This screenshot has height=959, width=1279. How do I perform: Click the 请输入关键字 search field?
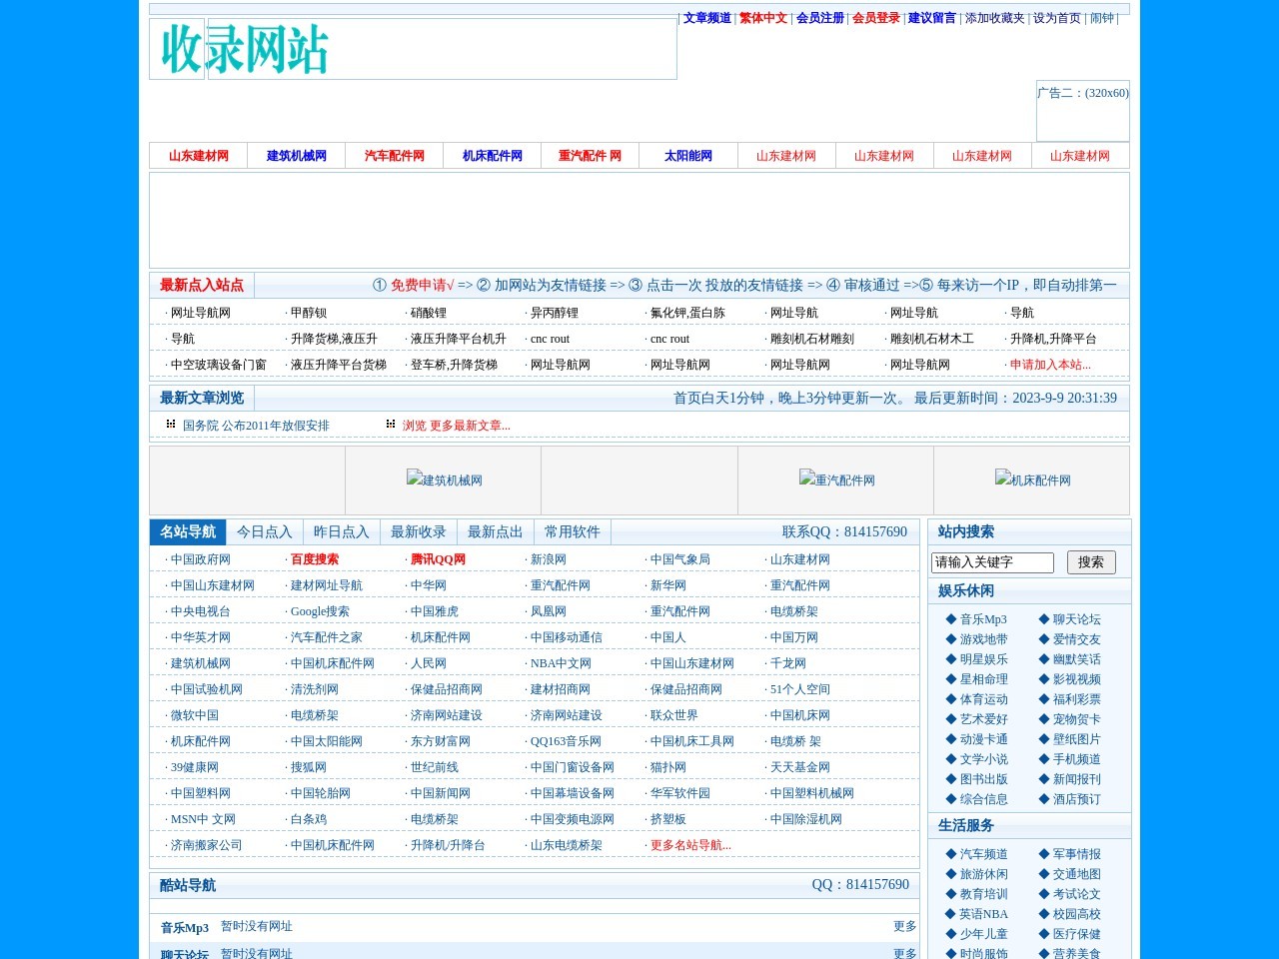pyautogui.click(x=992, y=562)
